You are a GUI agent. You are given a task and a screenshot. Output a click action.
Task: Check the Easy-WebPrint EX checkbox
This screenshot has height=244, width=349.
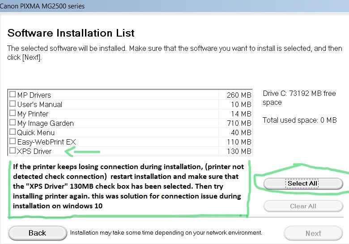pyautogui.click(x=13, y=141)
